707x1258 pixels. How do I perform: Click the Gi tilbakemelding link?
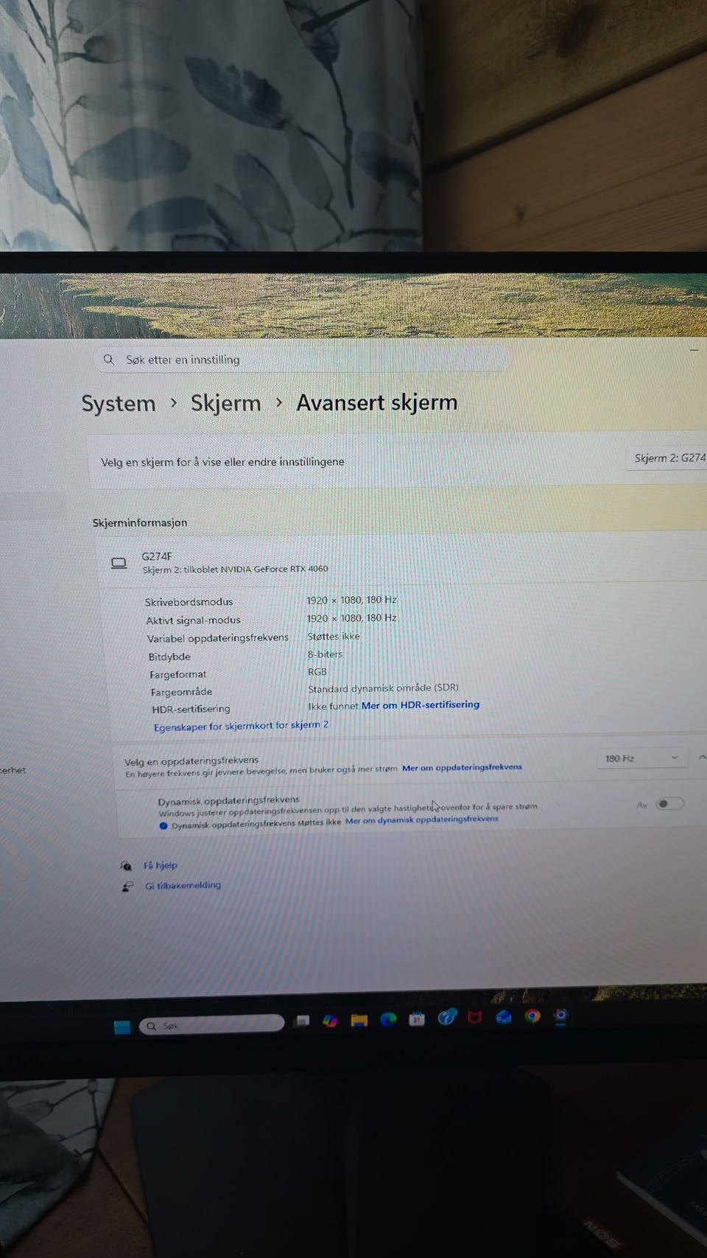(183, 885)
